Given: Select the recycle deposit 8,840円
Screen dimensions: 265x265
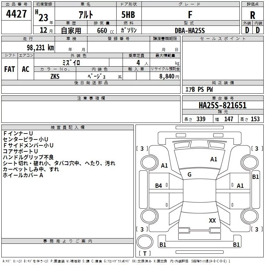Looking at the screenshot, I should click(169, 77).
